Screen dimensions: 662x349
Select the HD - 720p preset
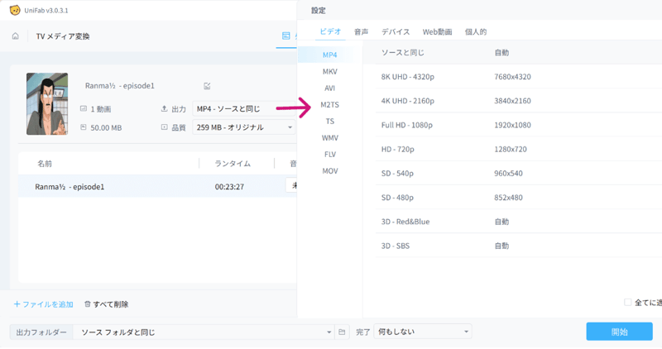click(519, 149)
